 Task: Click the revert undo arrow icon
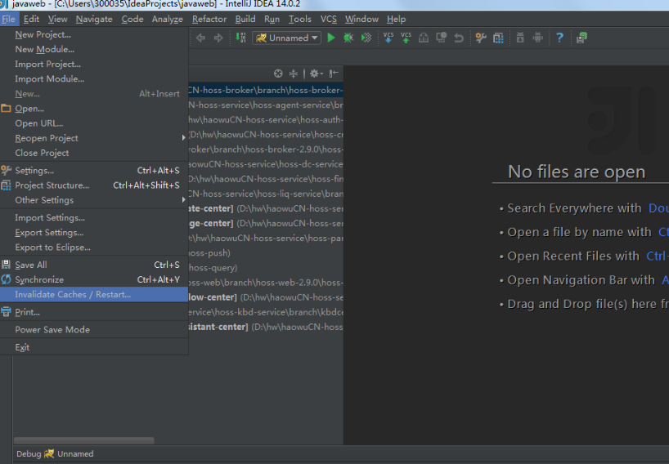pyautogui.click(x=459, y=38)
